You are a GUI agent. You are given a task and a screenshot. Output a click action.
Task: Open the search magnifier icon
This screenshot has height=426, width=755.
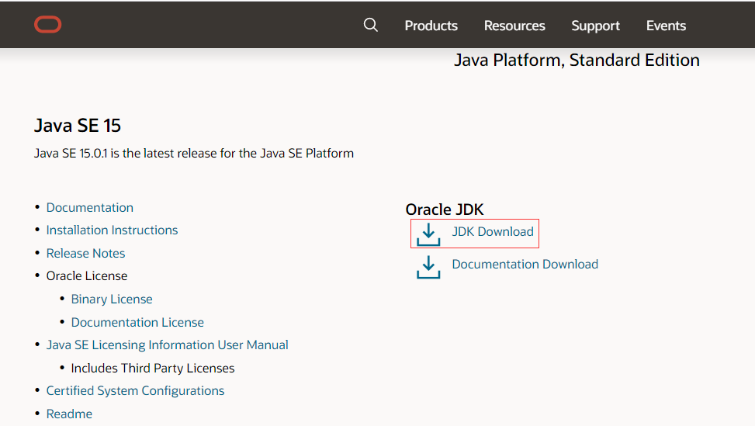[x=371, y=25]
